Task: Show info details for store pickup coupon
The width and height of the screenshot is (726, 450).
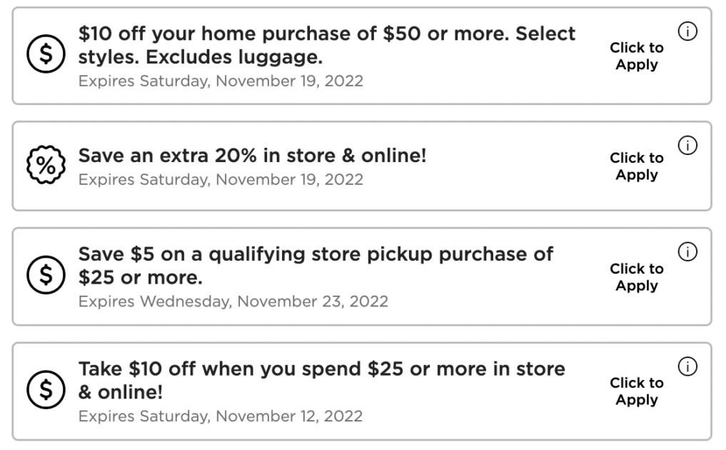Action: [687, 252]
